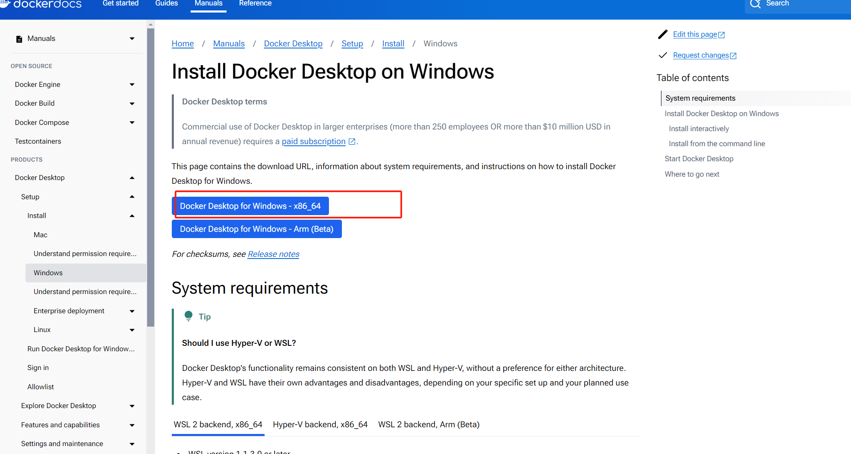Click the search magnifier icon

point(755,4)
